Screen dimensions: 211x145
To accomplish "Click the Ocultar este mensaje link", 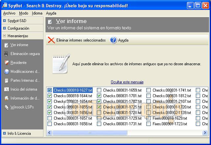I will click(x=127, y=82).
